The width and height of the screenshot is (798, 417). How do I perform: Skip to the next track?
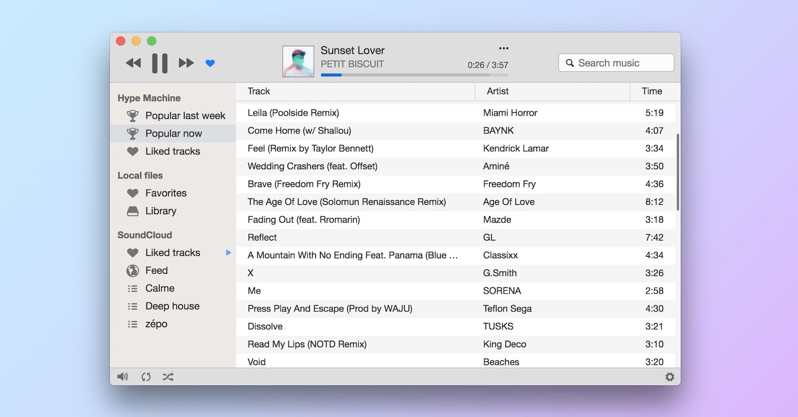(x=186, y=64)
